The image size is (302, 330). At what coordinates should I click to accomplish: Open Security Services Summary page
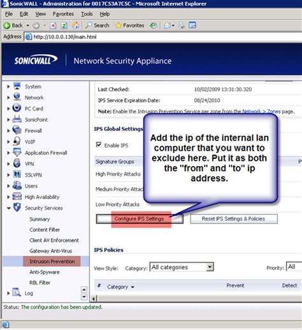click(40, 219)
